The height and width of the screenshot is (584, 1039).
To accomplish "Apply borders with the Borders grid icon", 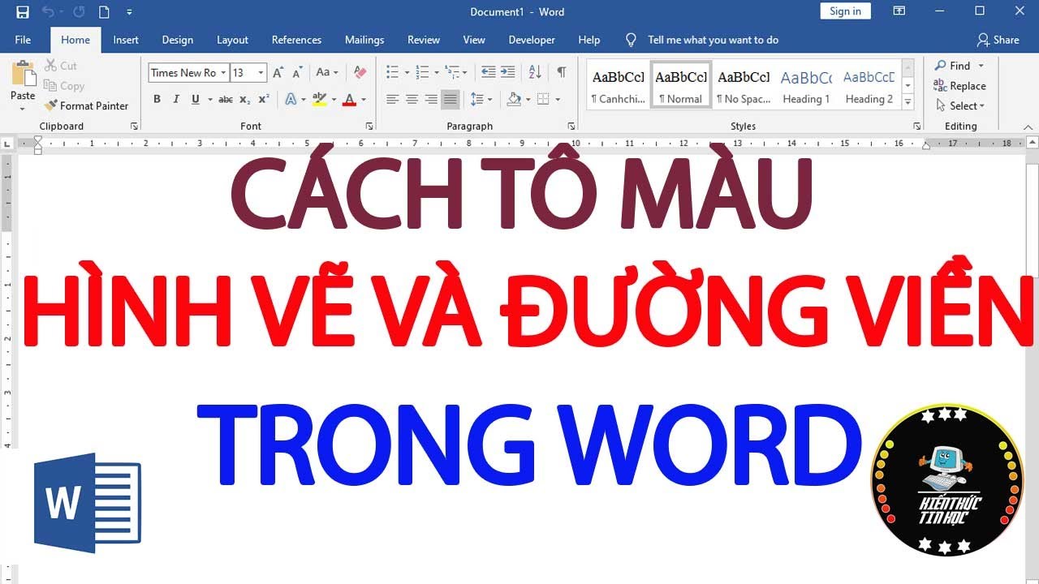I will pos(543,99).
